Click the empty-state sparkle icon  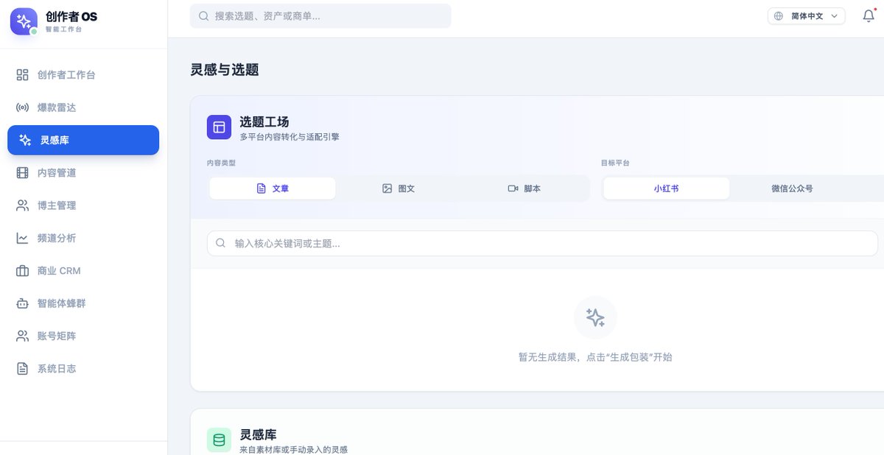[x=595, y=317]
